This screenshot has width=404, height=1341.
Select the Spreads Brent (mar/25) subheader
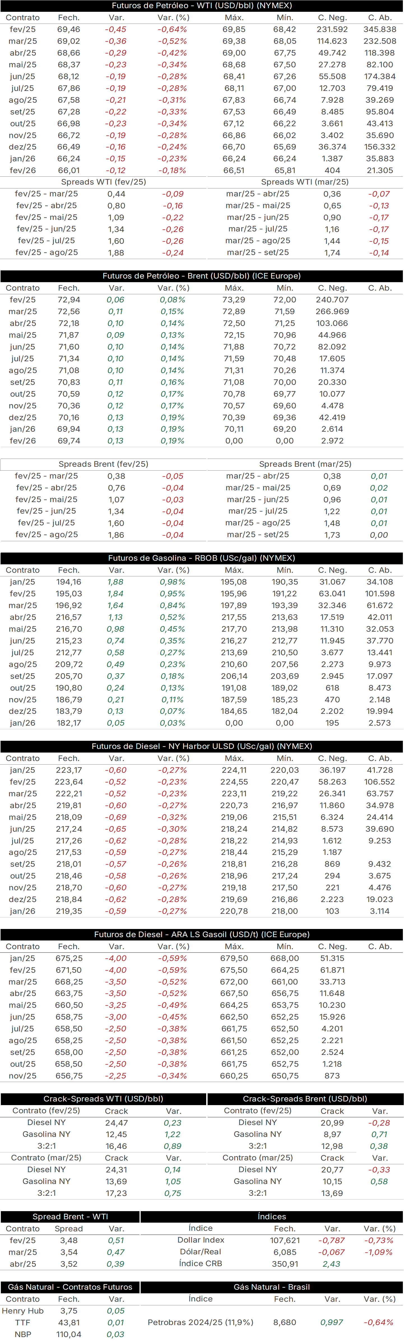(x=305, y=464)
